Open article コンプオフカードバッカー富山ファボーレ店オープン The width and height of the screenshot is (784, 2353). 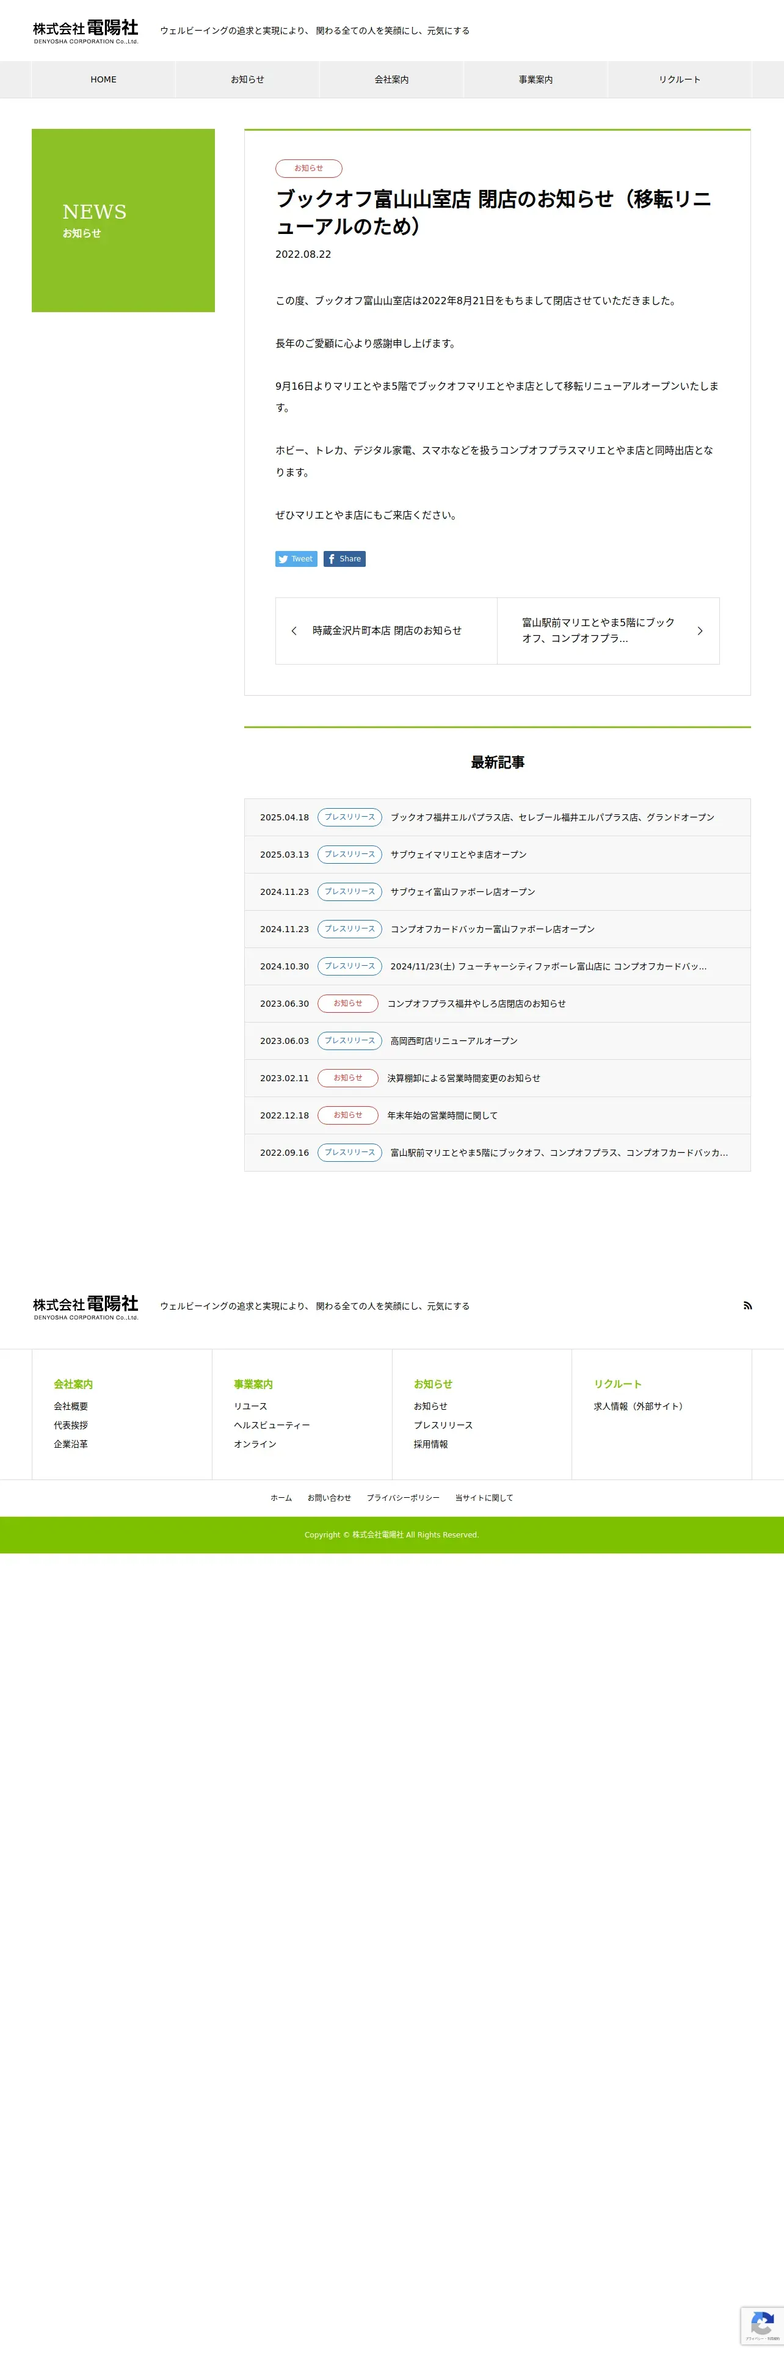tap(492, 929)
